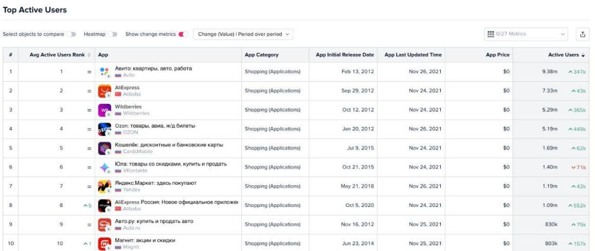This screenshot has width=595, height=251.
Task: Open the 0/27 Metrics dropdown
Action: pos(526,34)
